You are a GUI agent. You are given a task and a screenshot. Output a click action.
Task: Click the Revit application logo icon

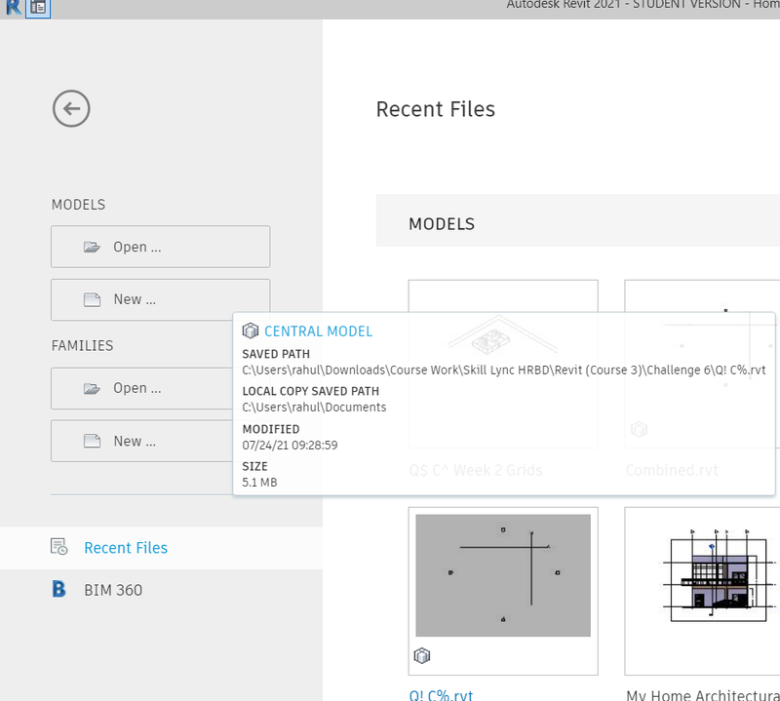(11, 9)
